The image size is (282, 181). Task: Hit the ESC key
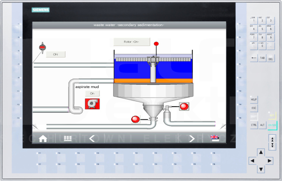pos(254,108)
